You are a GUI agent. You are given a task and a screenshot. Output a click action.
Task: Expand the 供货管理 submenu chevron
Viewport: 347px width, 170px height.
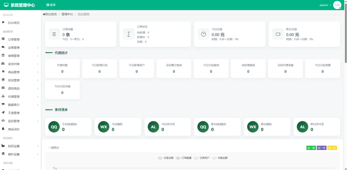(x=38, y=80)
